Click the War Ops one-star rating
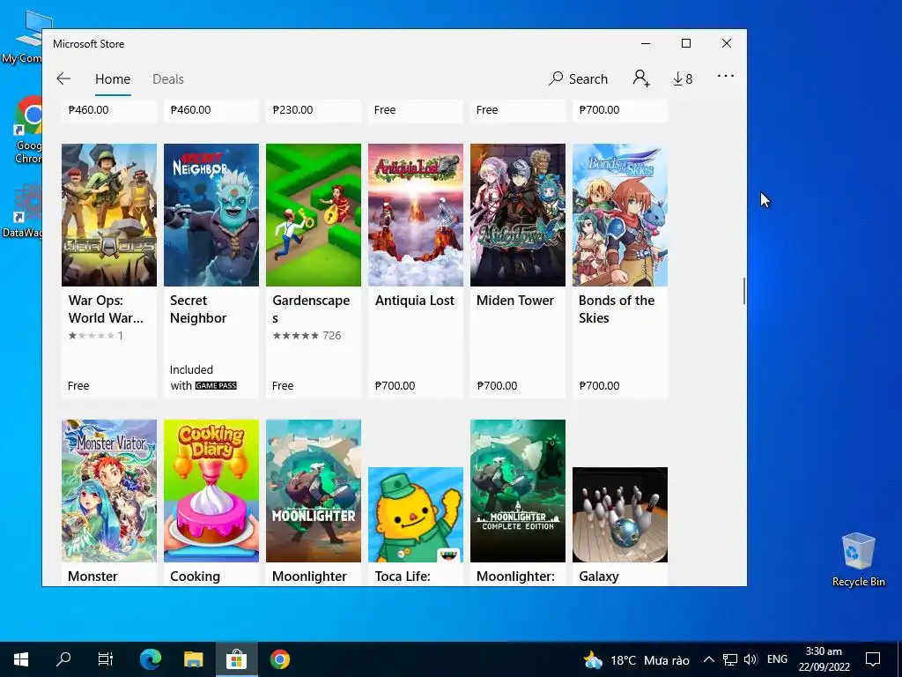This screenshot has width=902, height=677. 95,336
